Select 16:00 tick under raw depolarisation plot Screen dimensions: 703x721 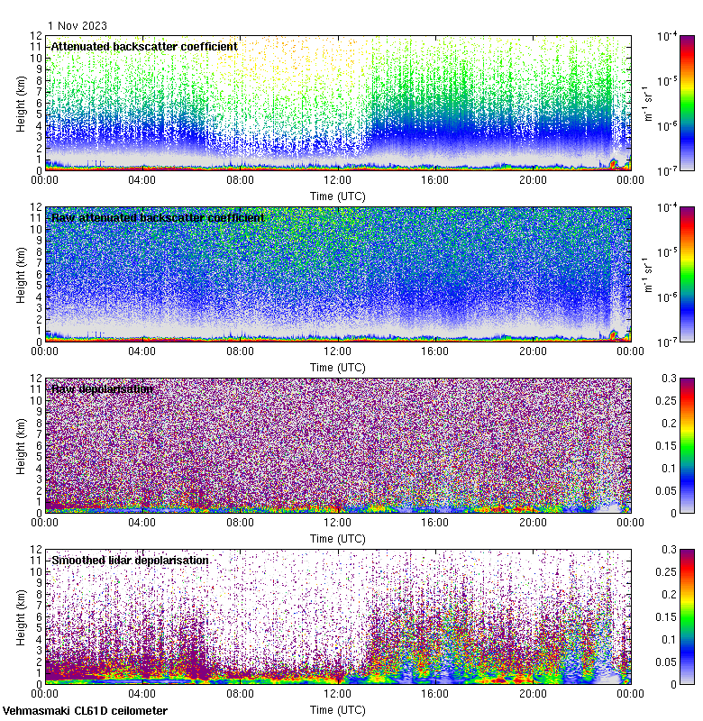[x=435, y=522]
